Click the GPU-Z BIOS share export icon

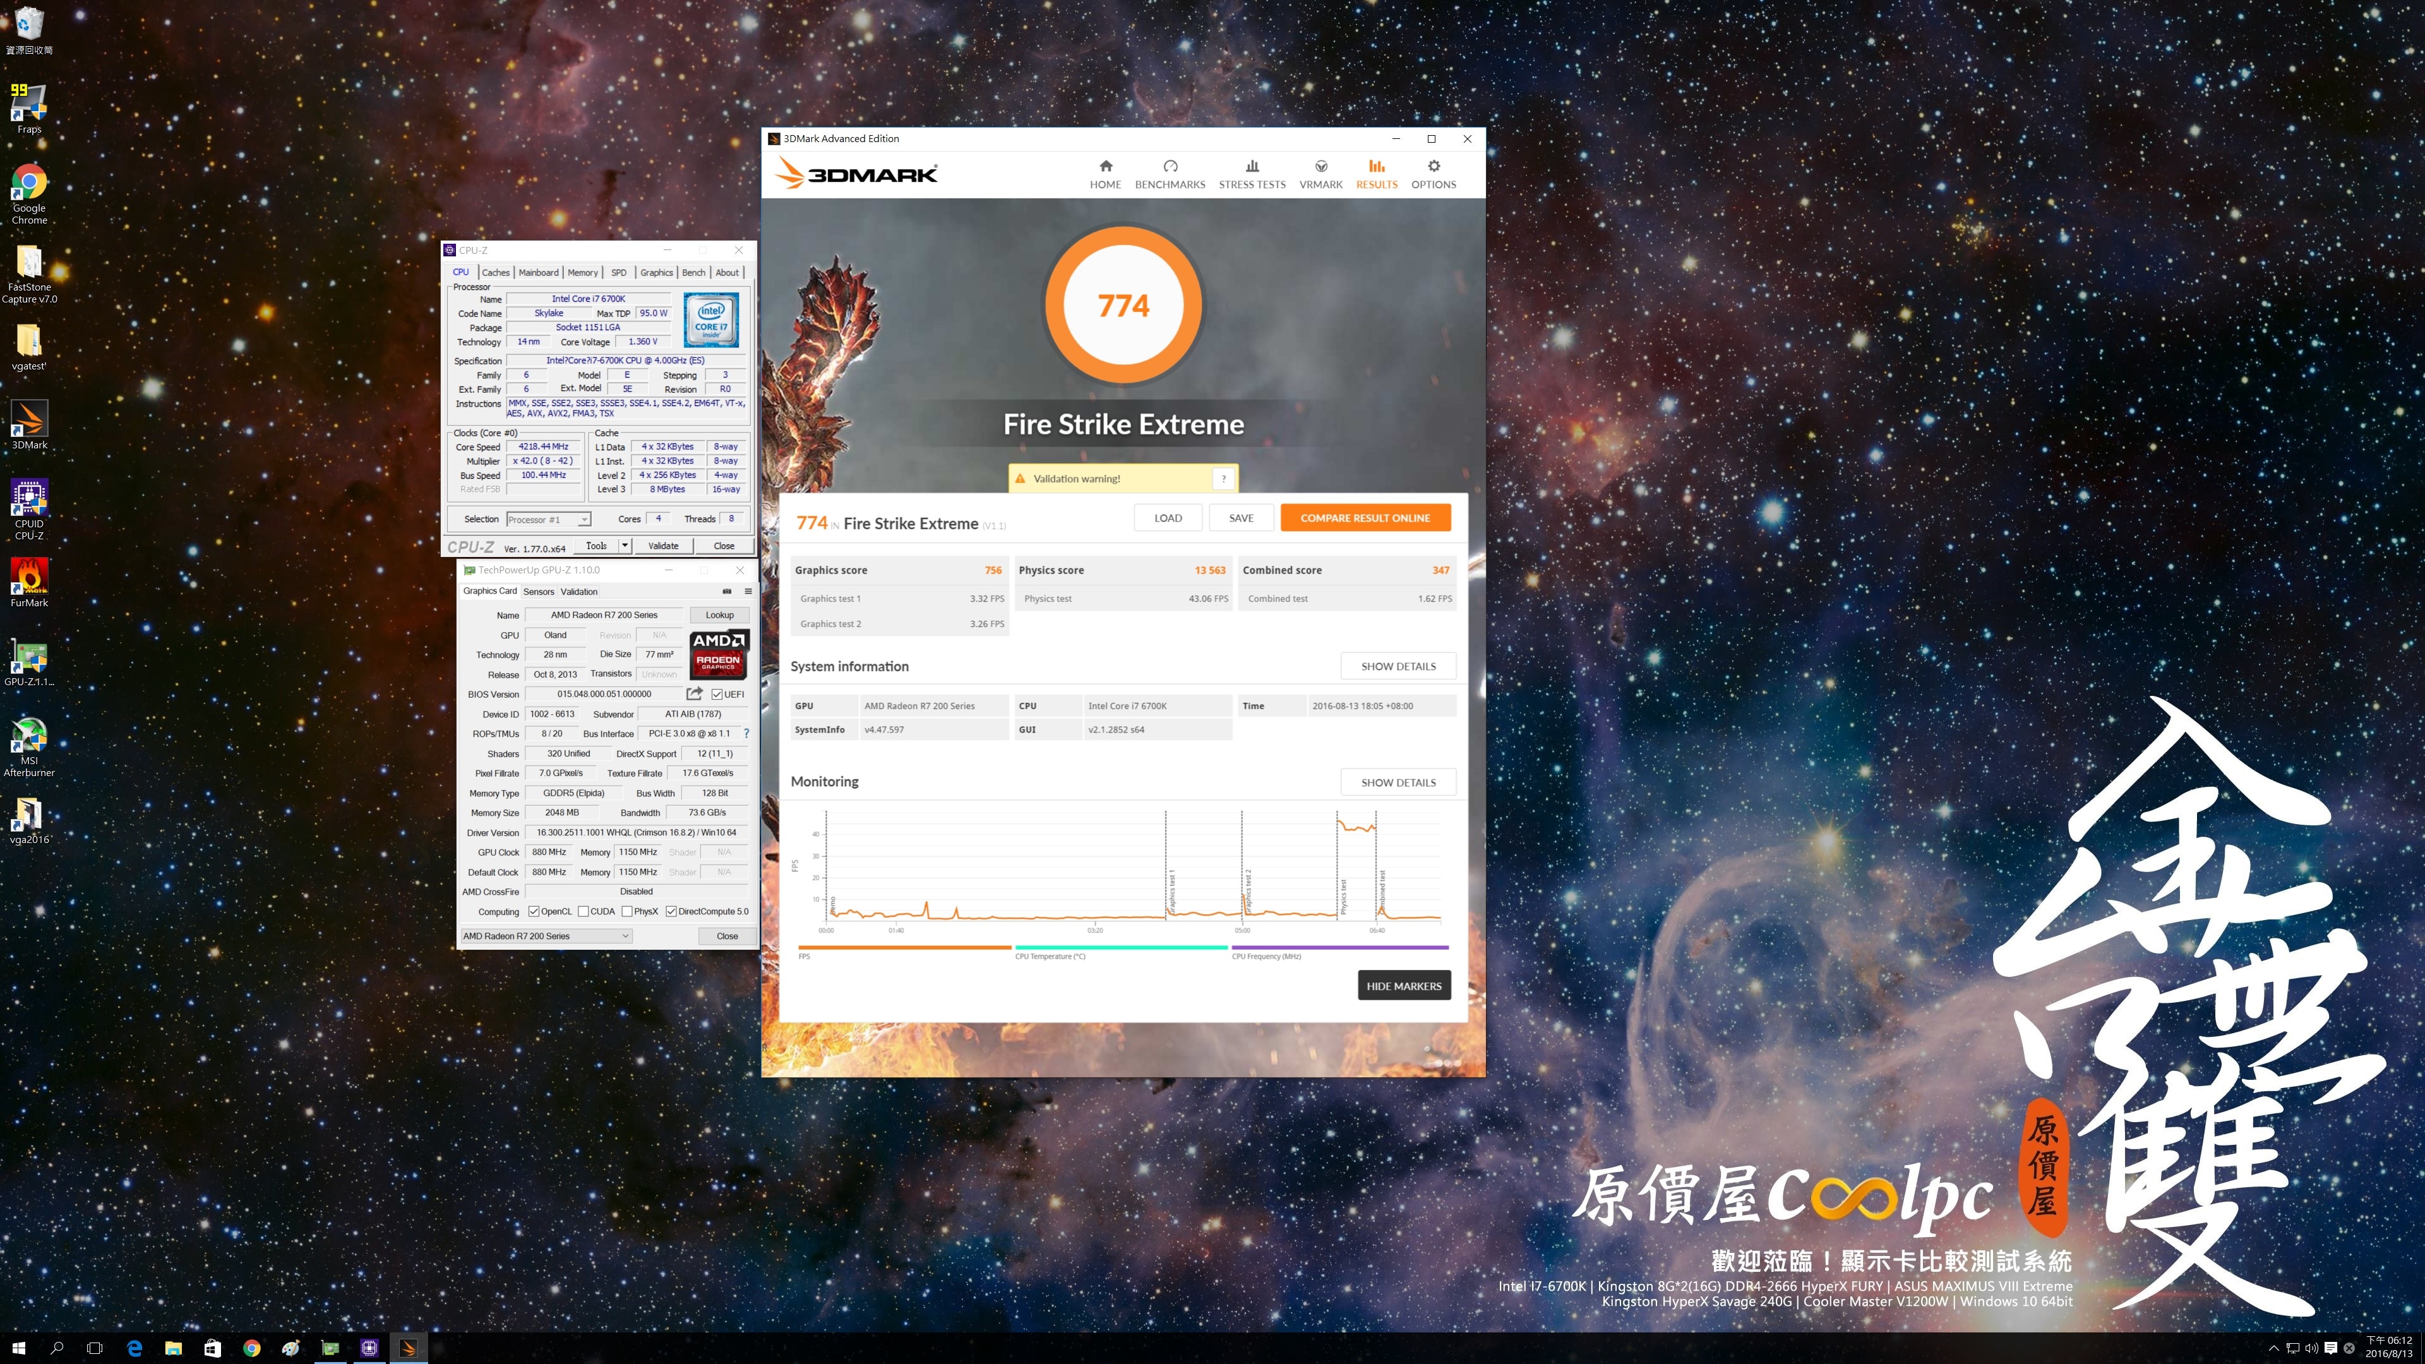(695, 694)
